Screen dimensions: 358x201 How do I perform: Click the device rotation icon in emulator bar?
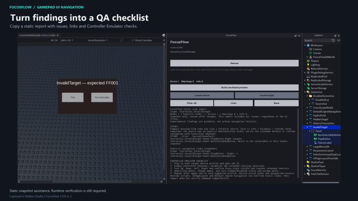point(122,40)
